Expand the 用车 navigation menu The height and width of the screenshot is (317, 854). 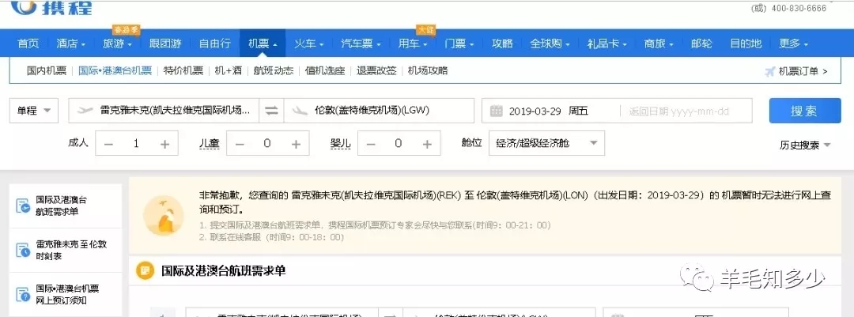(x=412, y=43)
